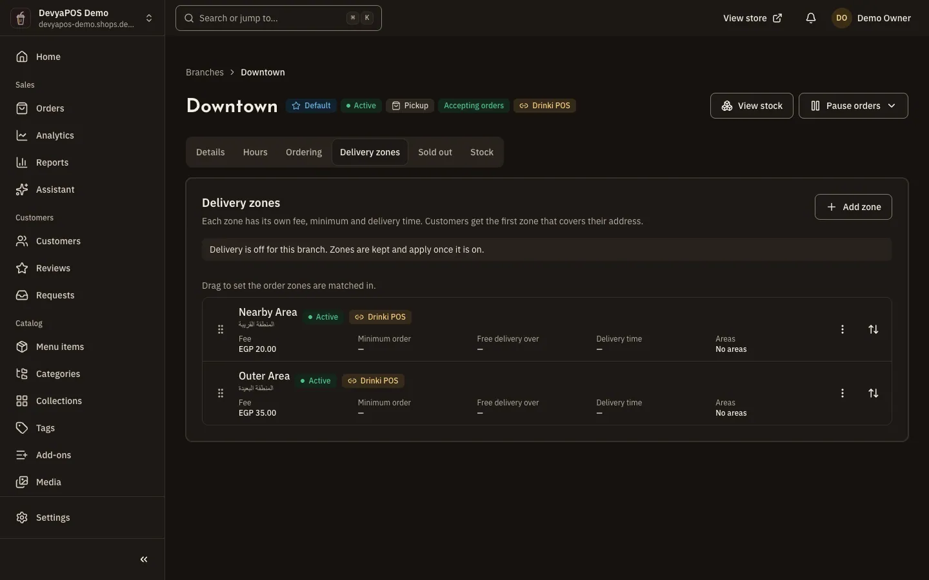Click the View stock button
The height and width of the screenshot is (580, 929).
(x=752, y=106)
